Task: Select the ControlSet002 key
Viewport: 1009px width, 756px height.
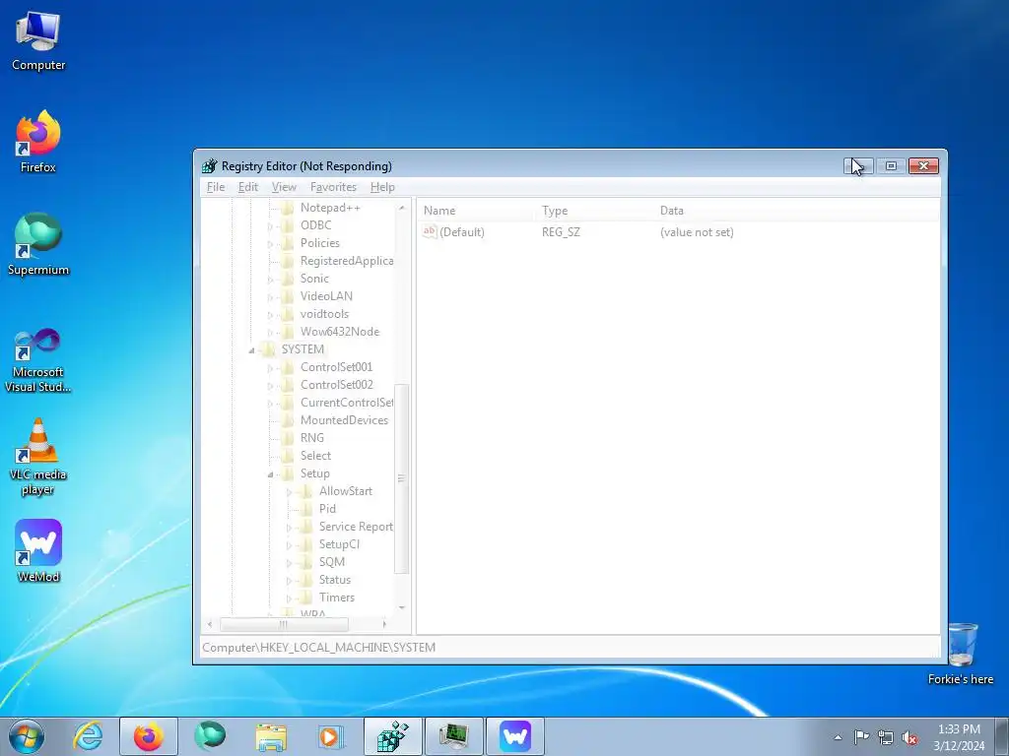Action: (x=337, y=385)
